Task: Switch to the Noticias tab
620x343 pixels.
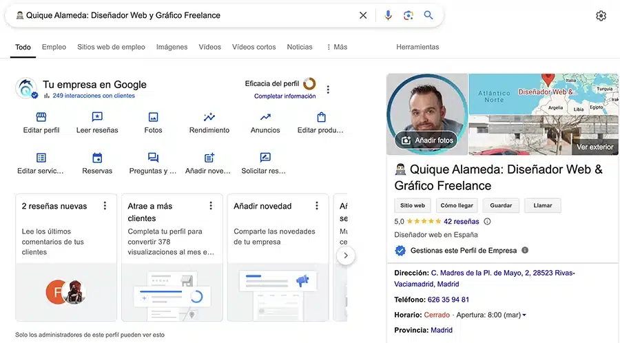Action: pyautogui.click(x=300, y=47)
